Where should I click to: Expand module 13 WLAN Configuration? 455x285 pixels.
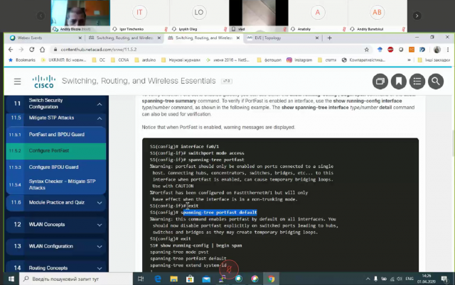pos(98,246)
